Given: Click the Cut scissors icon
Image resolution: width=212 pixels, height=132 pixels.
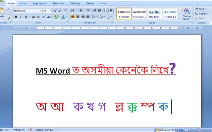Looking at the screenshot, I should coord(8,9).
